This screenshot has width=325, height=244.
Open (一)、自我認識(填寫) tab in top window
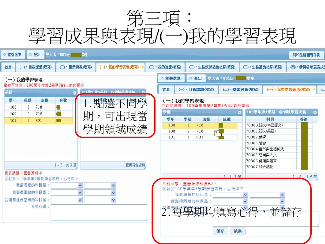tap(36, 67)
